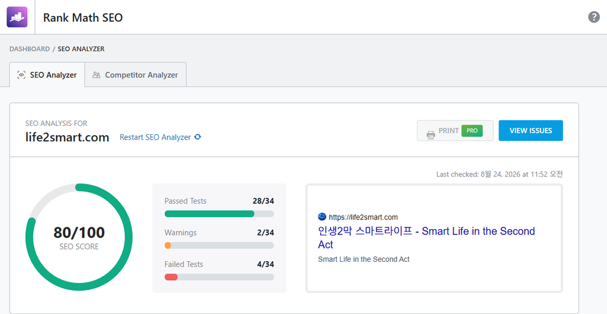Click the SEO ANALYZER breadcrumb text
This screenshot has height=314, width=607.
[x=81, y=49]
